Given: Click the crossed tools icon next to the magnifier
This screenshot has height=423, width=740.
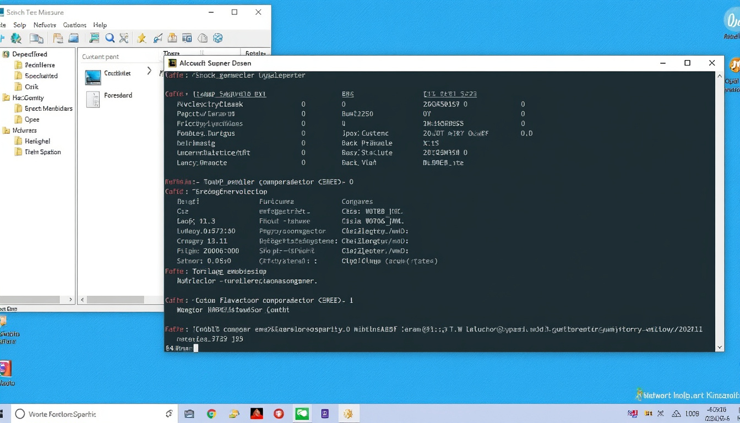Looking at the screenshot, I should (124, 38).
